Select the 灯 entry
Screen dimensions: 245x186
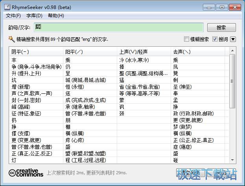pos(14,160)
